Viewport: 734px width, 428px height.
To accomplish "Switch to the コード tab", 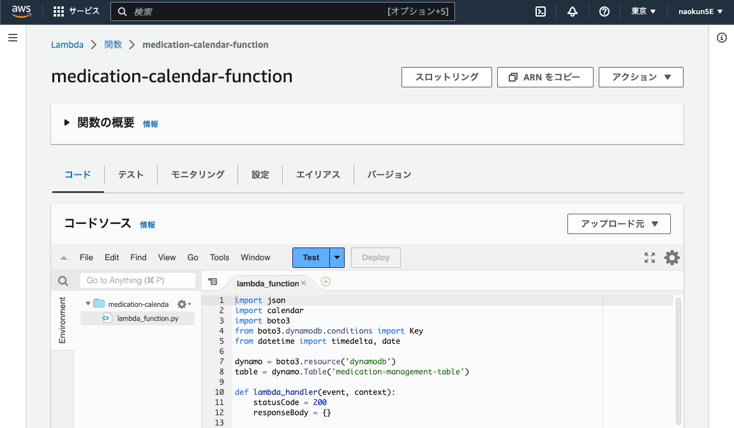I will tap(78, 175).
